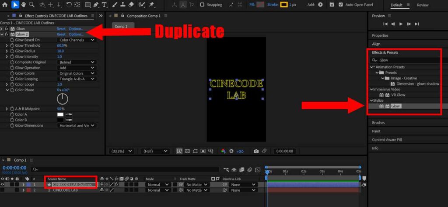The image size is (448, 207).
Task: Select the Clone Stamp tool
Action: 123,4
